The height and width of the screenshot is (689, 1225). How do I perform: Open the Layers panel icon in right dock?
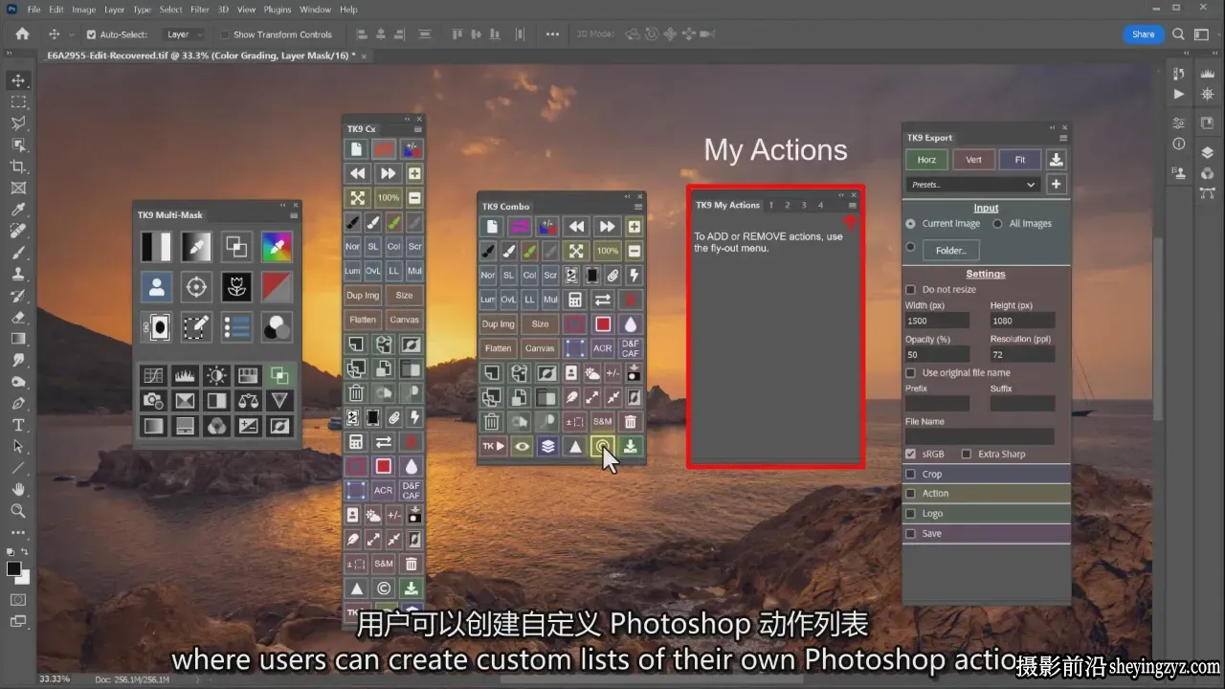click(x=1207, y=152)
